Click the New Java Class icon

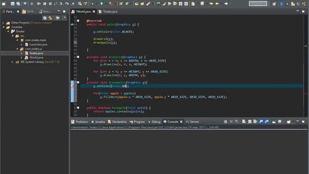(x=127, y=3)
